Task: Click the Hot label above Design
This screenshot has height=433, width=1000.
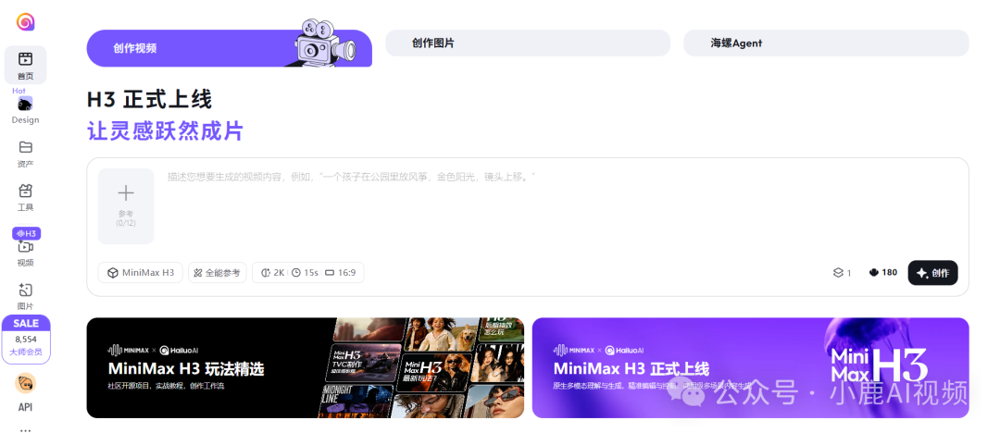Action: (x=19, y=91)
